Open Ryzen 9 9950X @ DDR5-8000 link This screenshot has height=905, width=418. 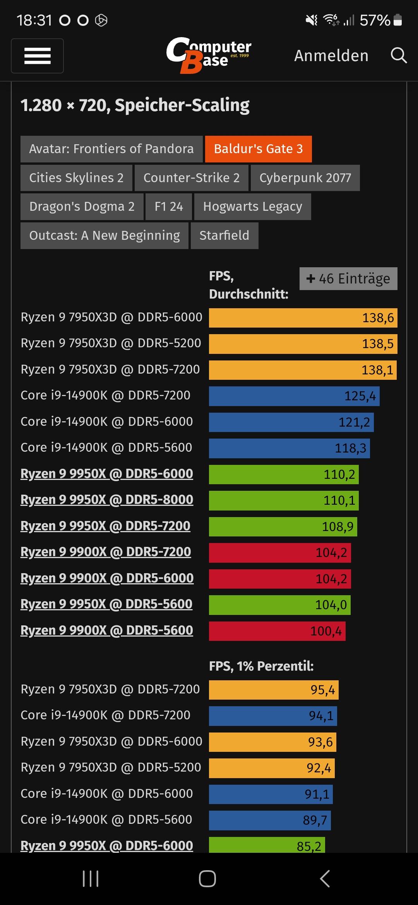coord(107,500)
